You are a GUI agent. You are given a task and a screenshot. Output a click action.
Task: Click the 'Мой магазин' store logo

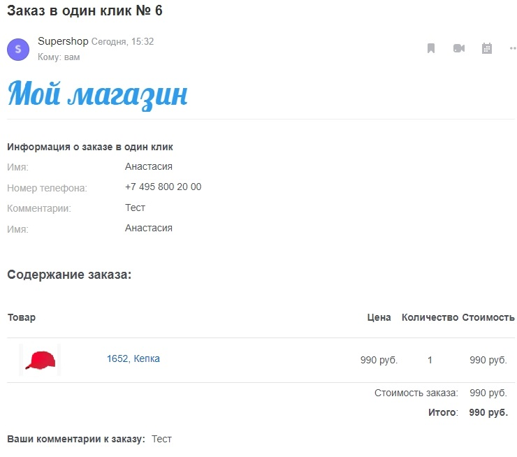click(x=97, y=94)
